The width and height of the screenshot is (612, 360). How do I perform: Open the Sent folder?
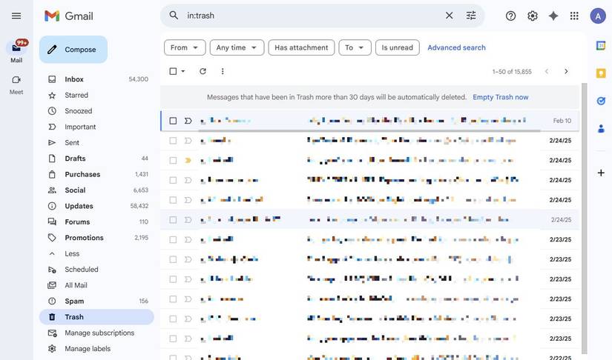pyautogui.click(x=96, y=143)
